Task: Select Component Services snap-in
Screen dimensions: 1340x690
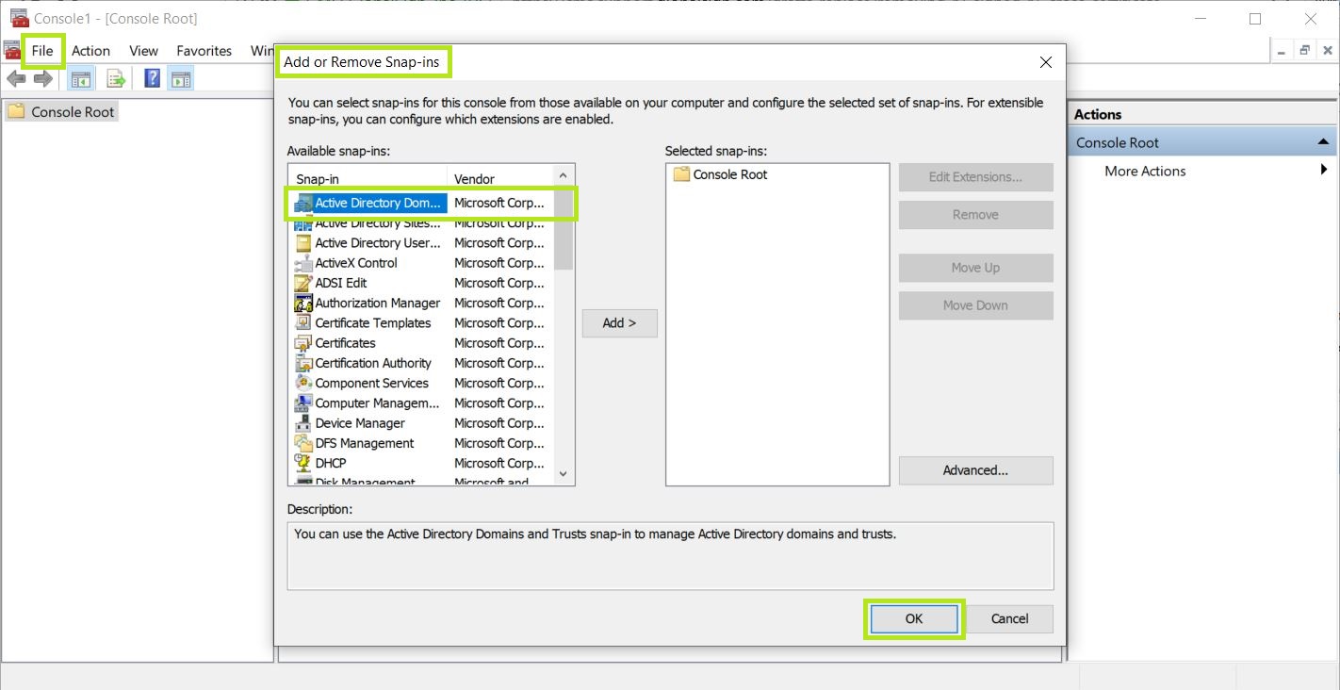Action: coord(371,383)
